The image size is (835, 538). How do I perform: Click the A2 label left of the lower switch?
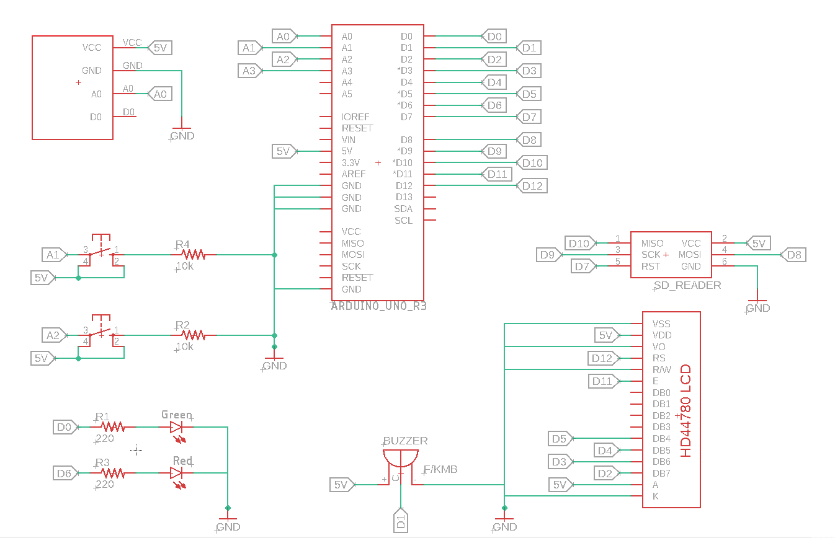(x=55, y=335)
